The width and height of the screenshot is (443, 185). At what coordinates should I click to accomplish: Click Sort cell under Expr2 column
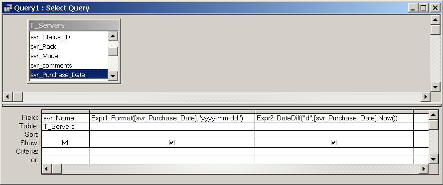tap(334, 135)
